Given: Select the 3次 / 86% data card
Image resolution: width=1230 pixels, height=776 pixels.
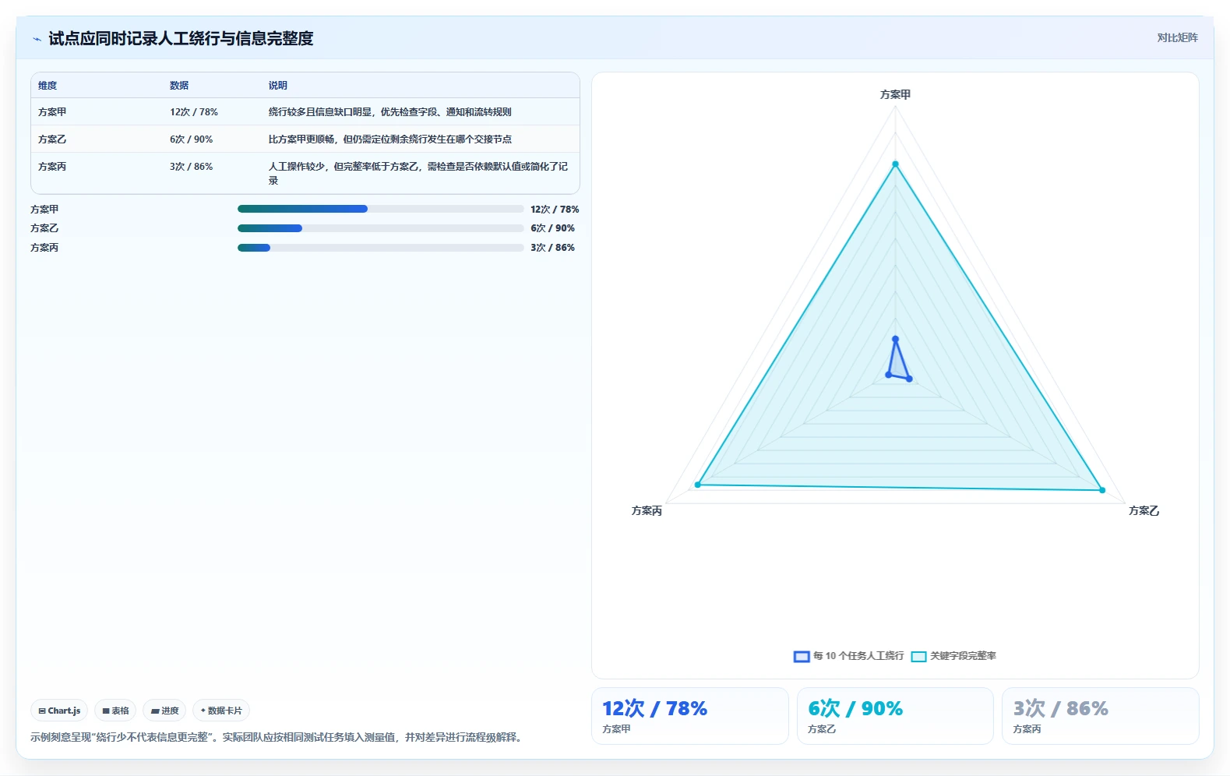Looking at the screenshot, I should pos(1100,716).
